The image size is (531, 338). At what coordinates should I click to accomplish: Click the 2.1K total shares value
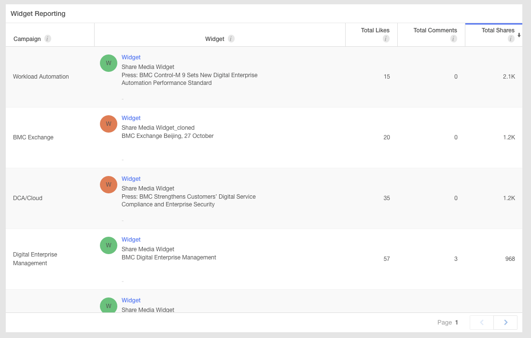[509, 77]
